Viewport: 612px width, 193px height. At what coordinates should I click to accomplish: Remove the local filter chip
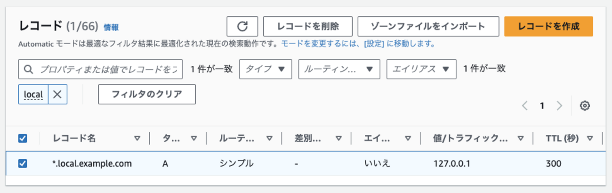(57, 94)
